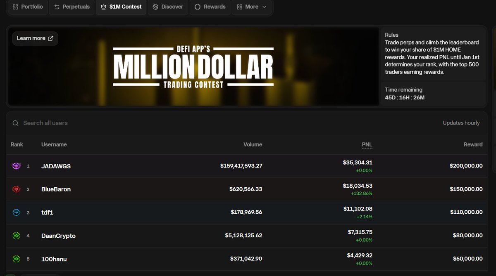Click the rank 1 purple badge icon
This screenshot has width=496, height=276.
point(16,166)
